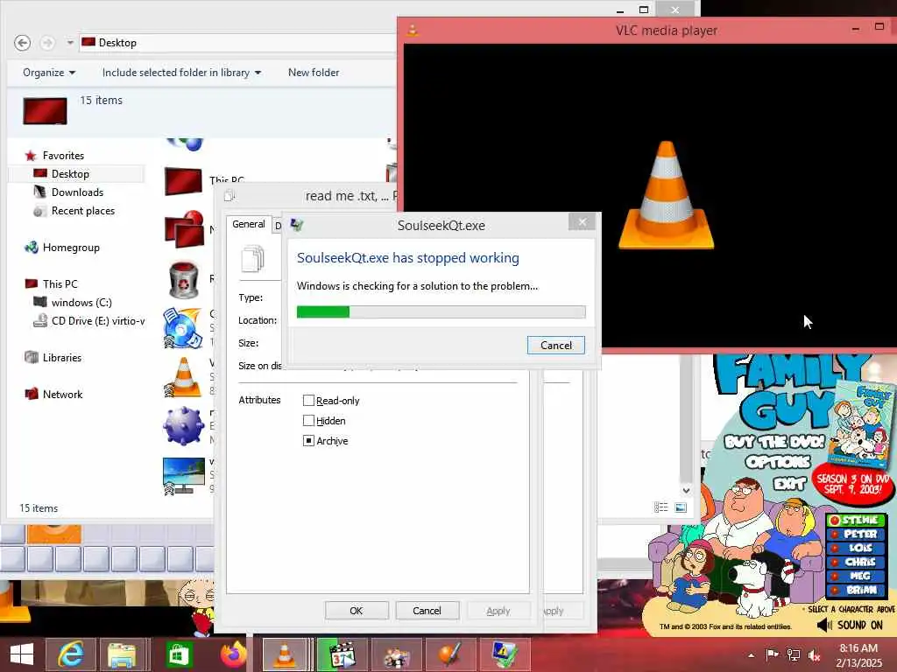Open the recent locations arrow beside Forward
The height and width of the screenshot is (672, 897).
point(70,43)
